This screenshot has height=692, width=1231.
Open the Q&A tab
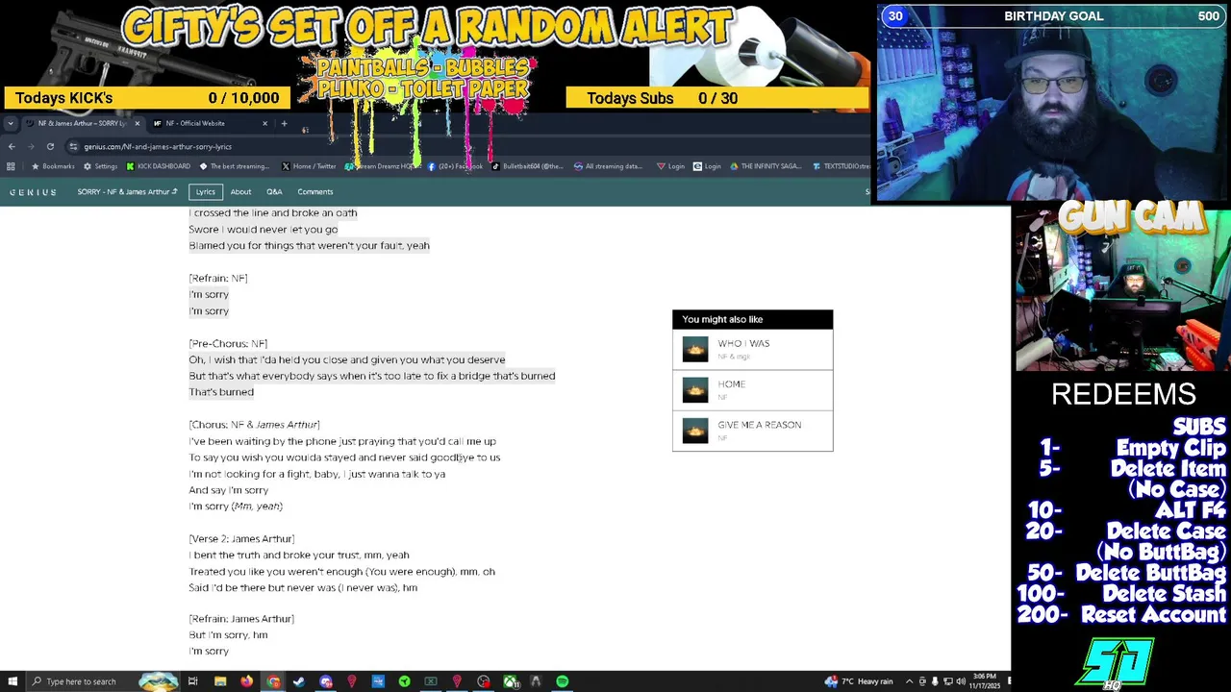point(274,192)
